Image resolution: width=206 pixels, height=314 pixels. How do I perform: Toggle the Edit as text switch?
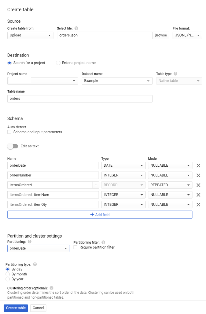[x=13, y=146]
